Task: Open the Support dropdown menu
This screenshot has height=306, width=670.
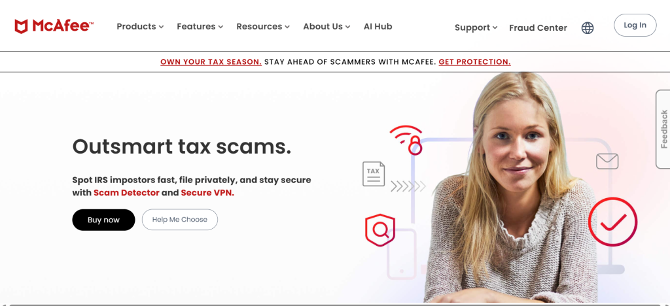Action: point(476,27)
